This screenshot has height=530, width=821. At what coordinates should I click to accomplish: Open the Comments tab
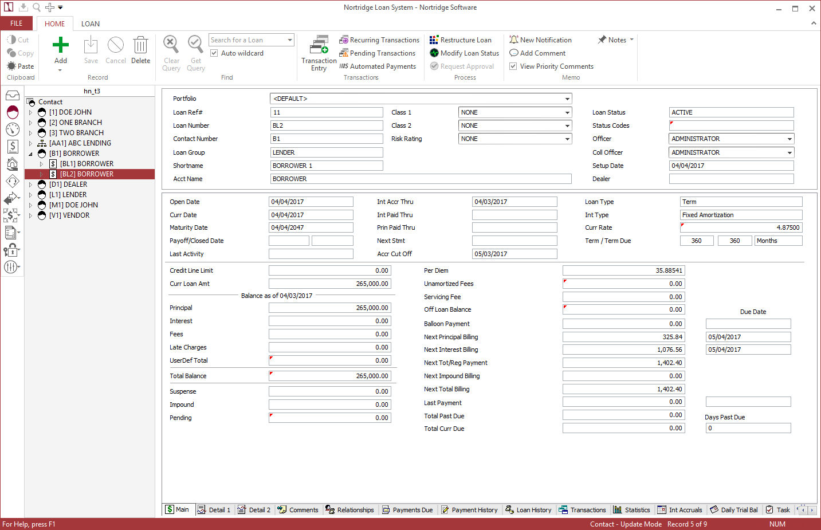tap(298, 510)
